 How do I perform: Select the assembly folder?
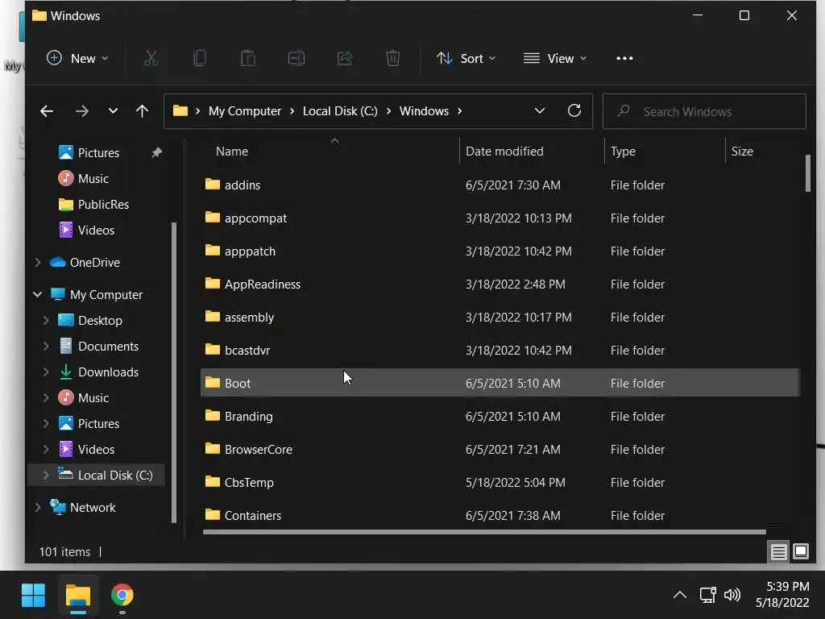(x=500, y=318)
